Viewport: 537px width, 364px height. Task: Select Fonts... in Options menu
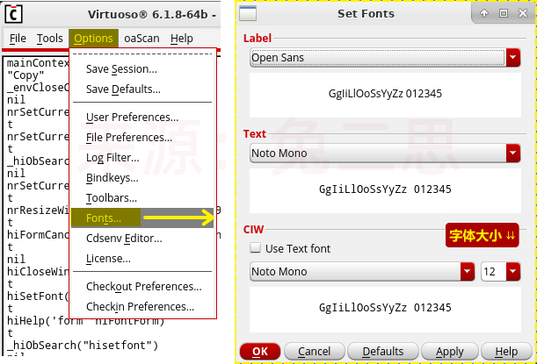point(142,218)
